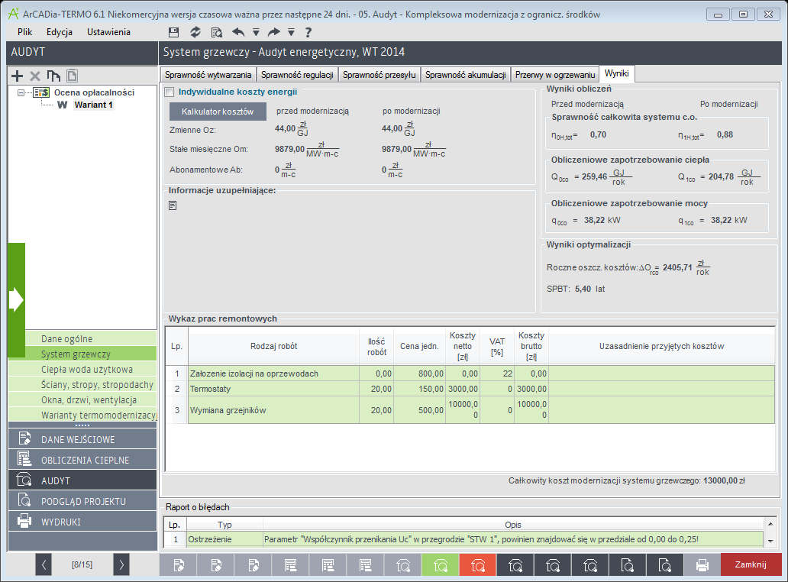Open the Edycja menu
The image size is (788, 582).
pyautogui.click(x=60, y=31)
